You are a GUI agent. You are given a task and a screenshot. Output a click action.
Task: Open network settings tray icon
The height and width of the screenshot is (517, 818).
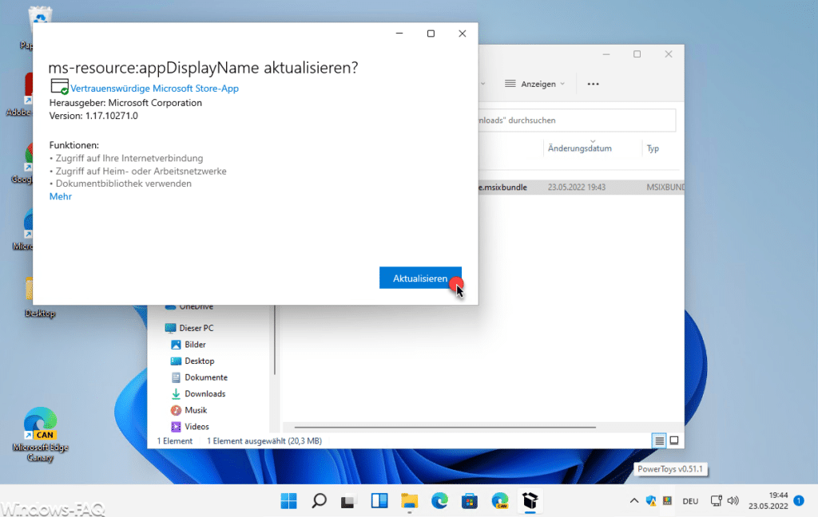(x=717, y=501)
